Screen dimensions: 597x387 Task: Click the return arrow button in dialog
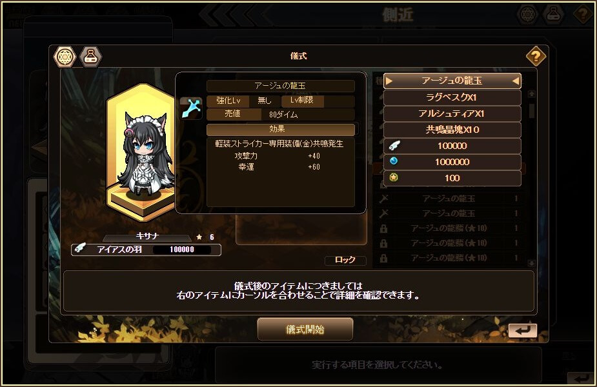(x=523, y=331)
